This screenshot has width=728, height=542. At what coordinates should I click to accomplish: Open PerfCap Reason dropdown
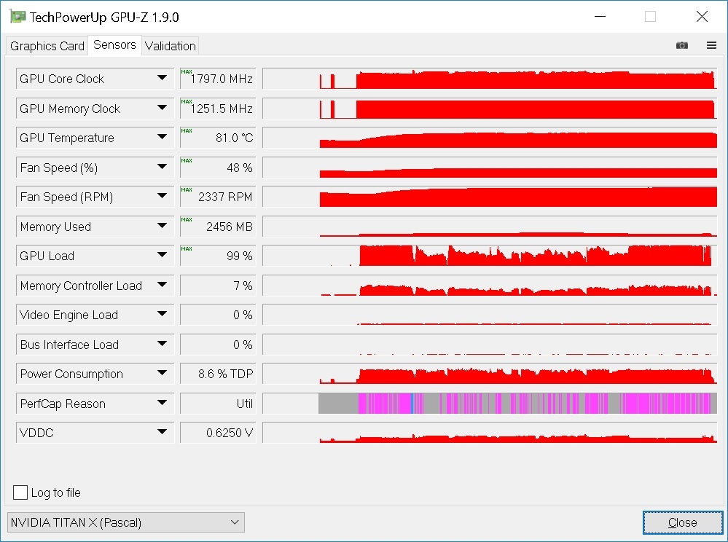tap(162, 404)
